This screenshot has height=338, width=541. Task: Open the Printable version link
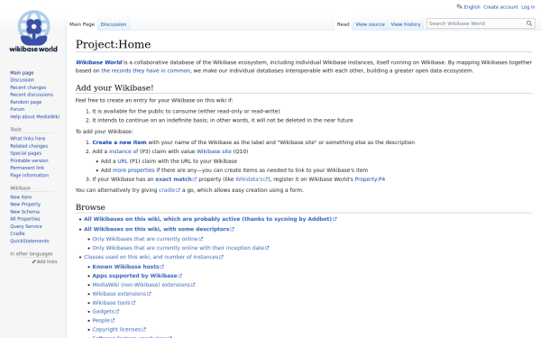tap(29, 160)
